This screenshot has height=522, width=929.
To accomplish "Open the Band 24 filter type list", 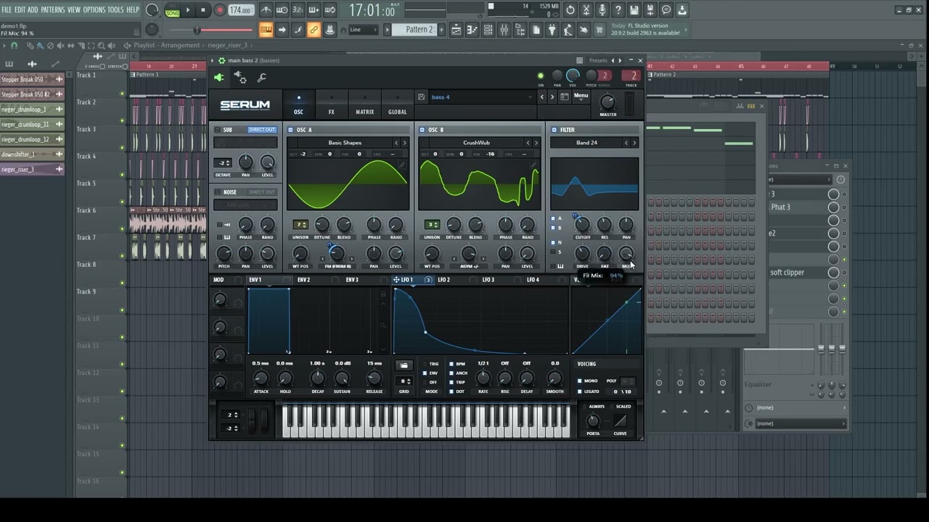I will tap(587, 143).
